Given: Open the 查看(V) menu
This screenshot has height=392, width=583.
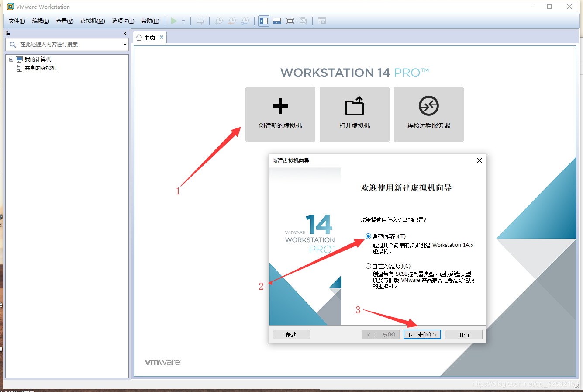Looking at the screenshot, I should (x=65, y=21).
